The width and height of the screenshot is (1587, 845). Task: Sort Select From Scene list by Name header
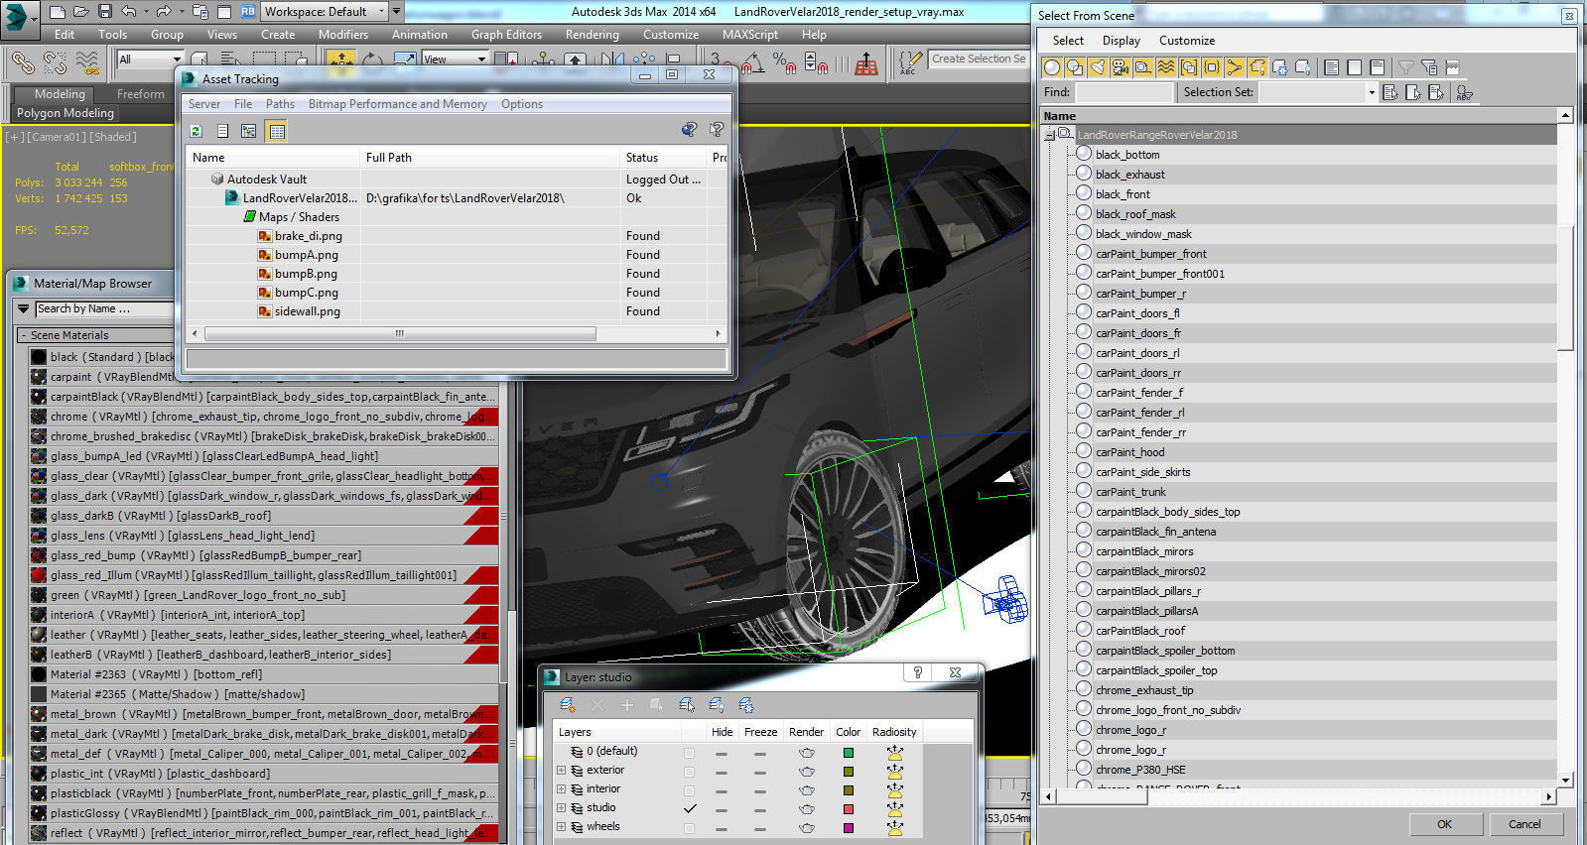pos(1299,116)
